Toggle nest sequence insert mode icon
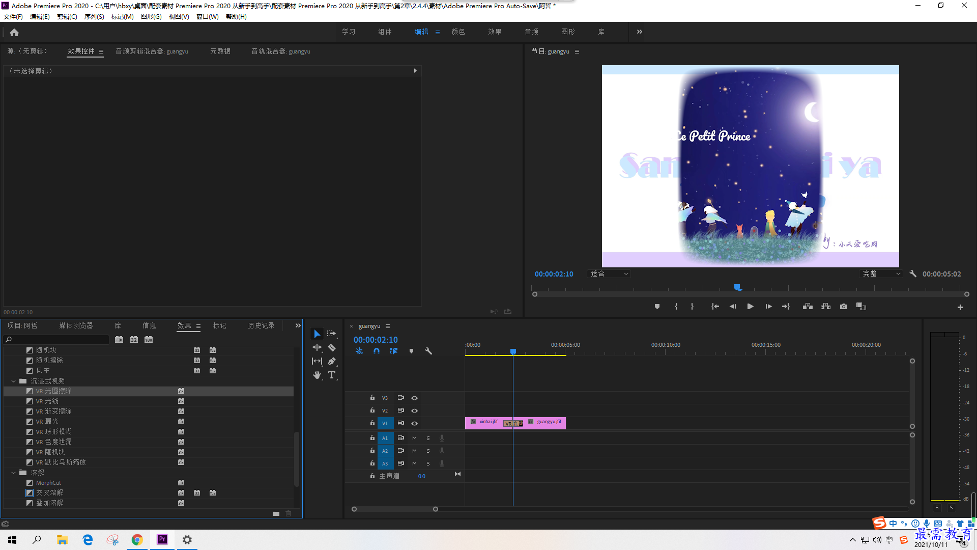The height and width of the screenshot is (550, 977). pos(359,351)
